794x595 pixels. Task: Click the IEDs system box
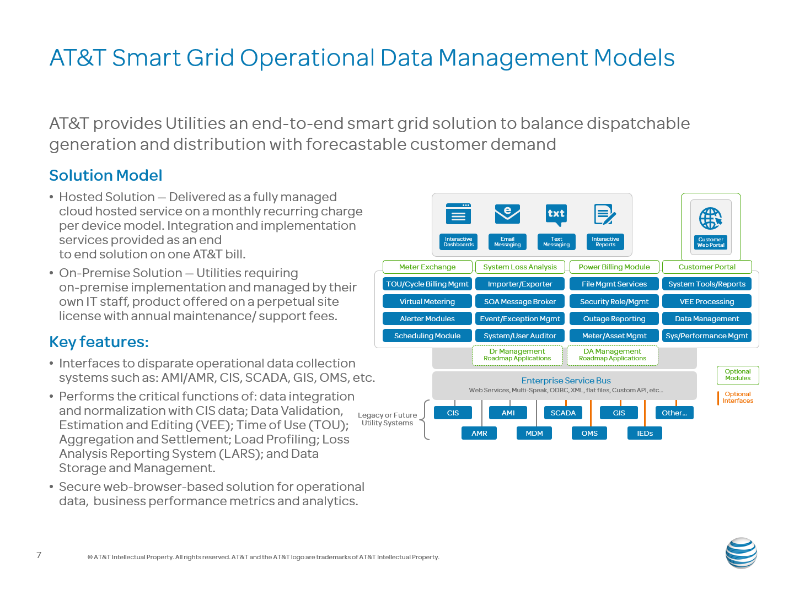(645, 433)
